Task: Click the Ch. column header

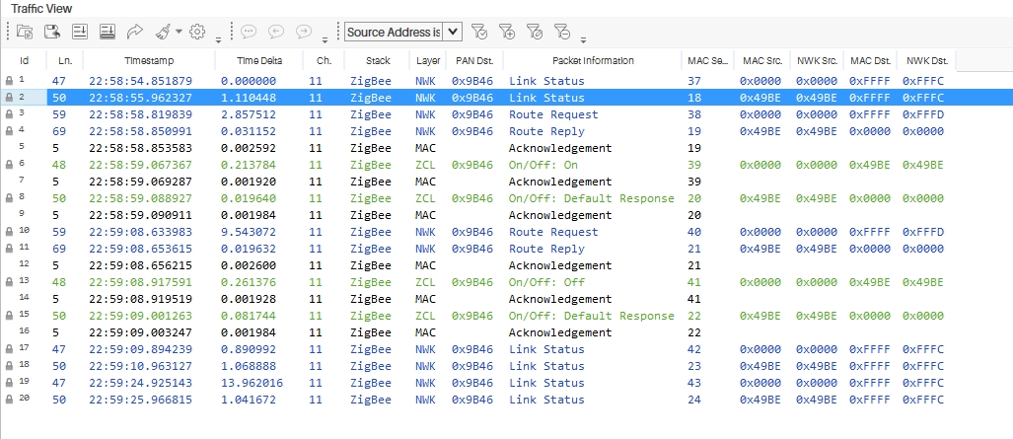Action: click(x=324, y=61)
